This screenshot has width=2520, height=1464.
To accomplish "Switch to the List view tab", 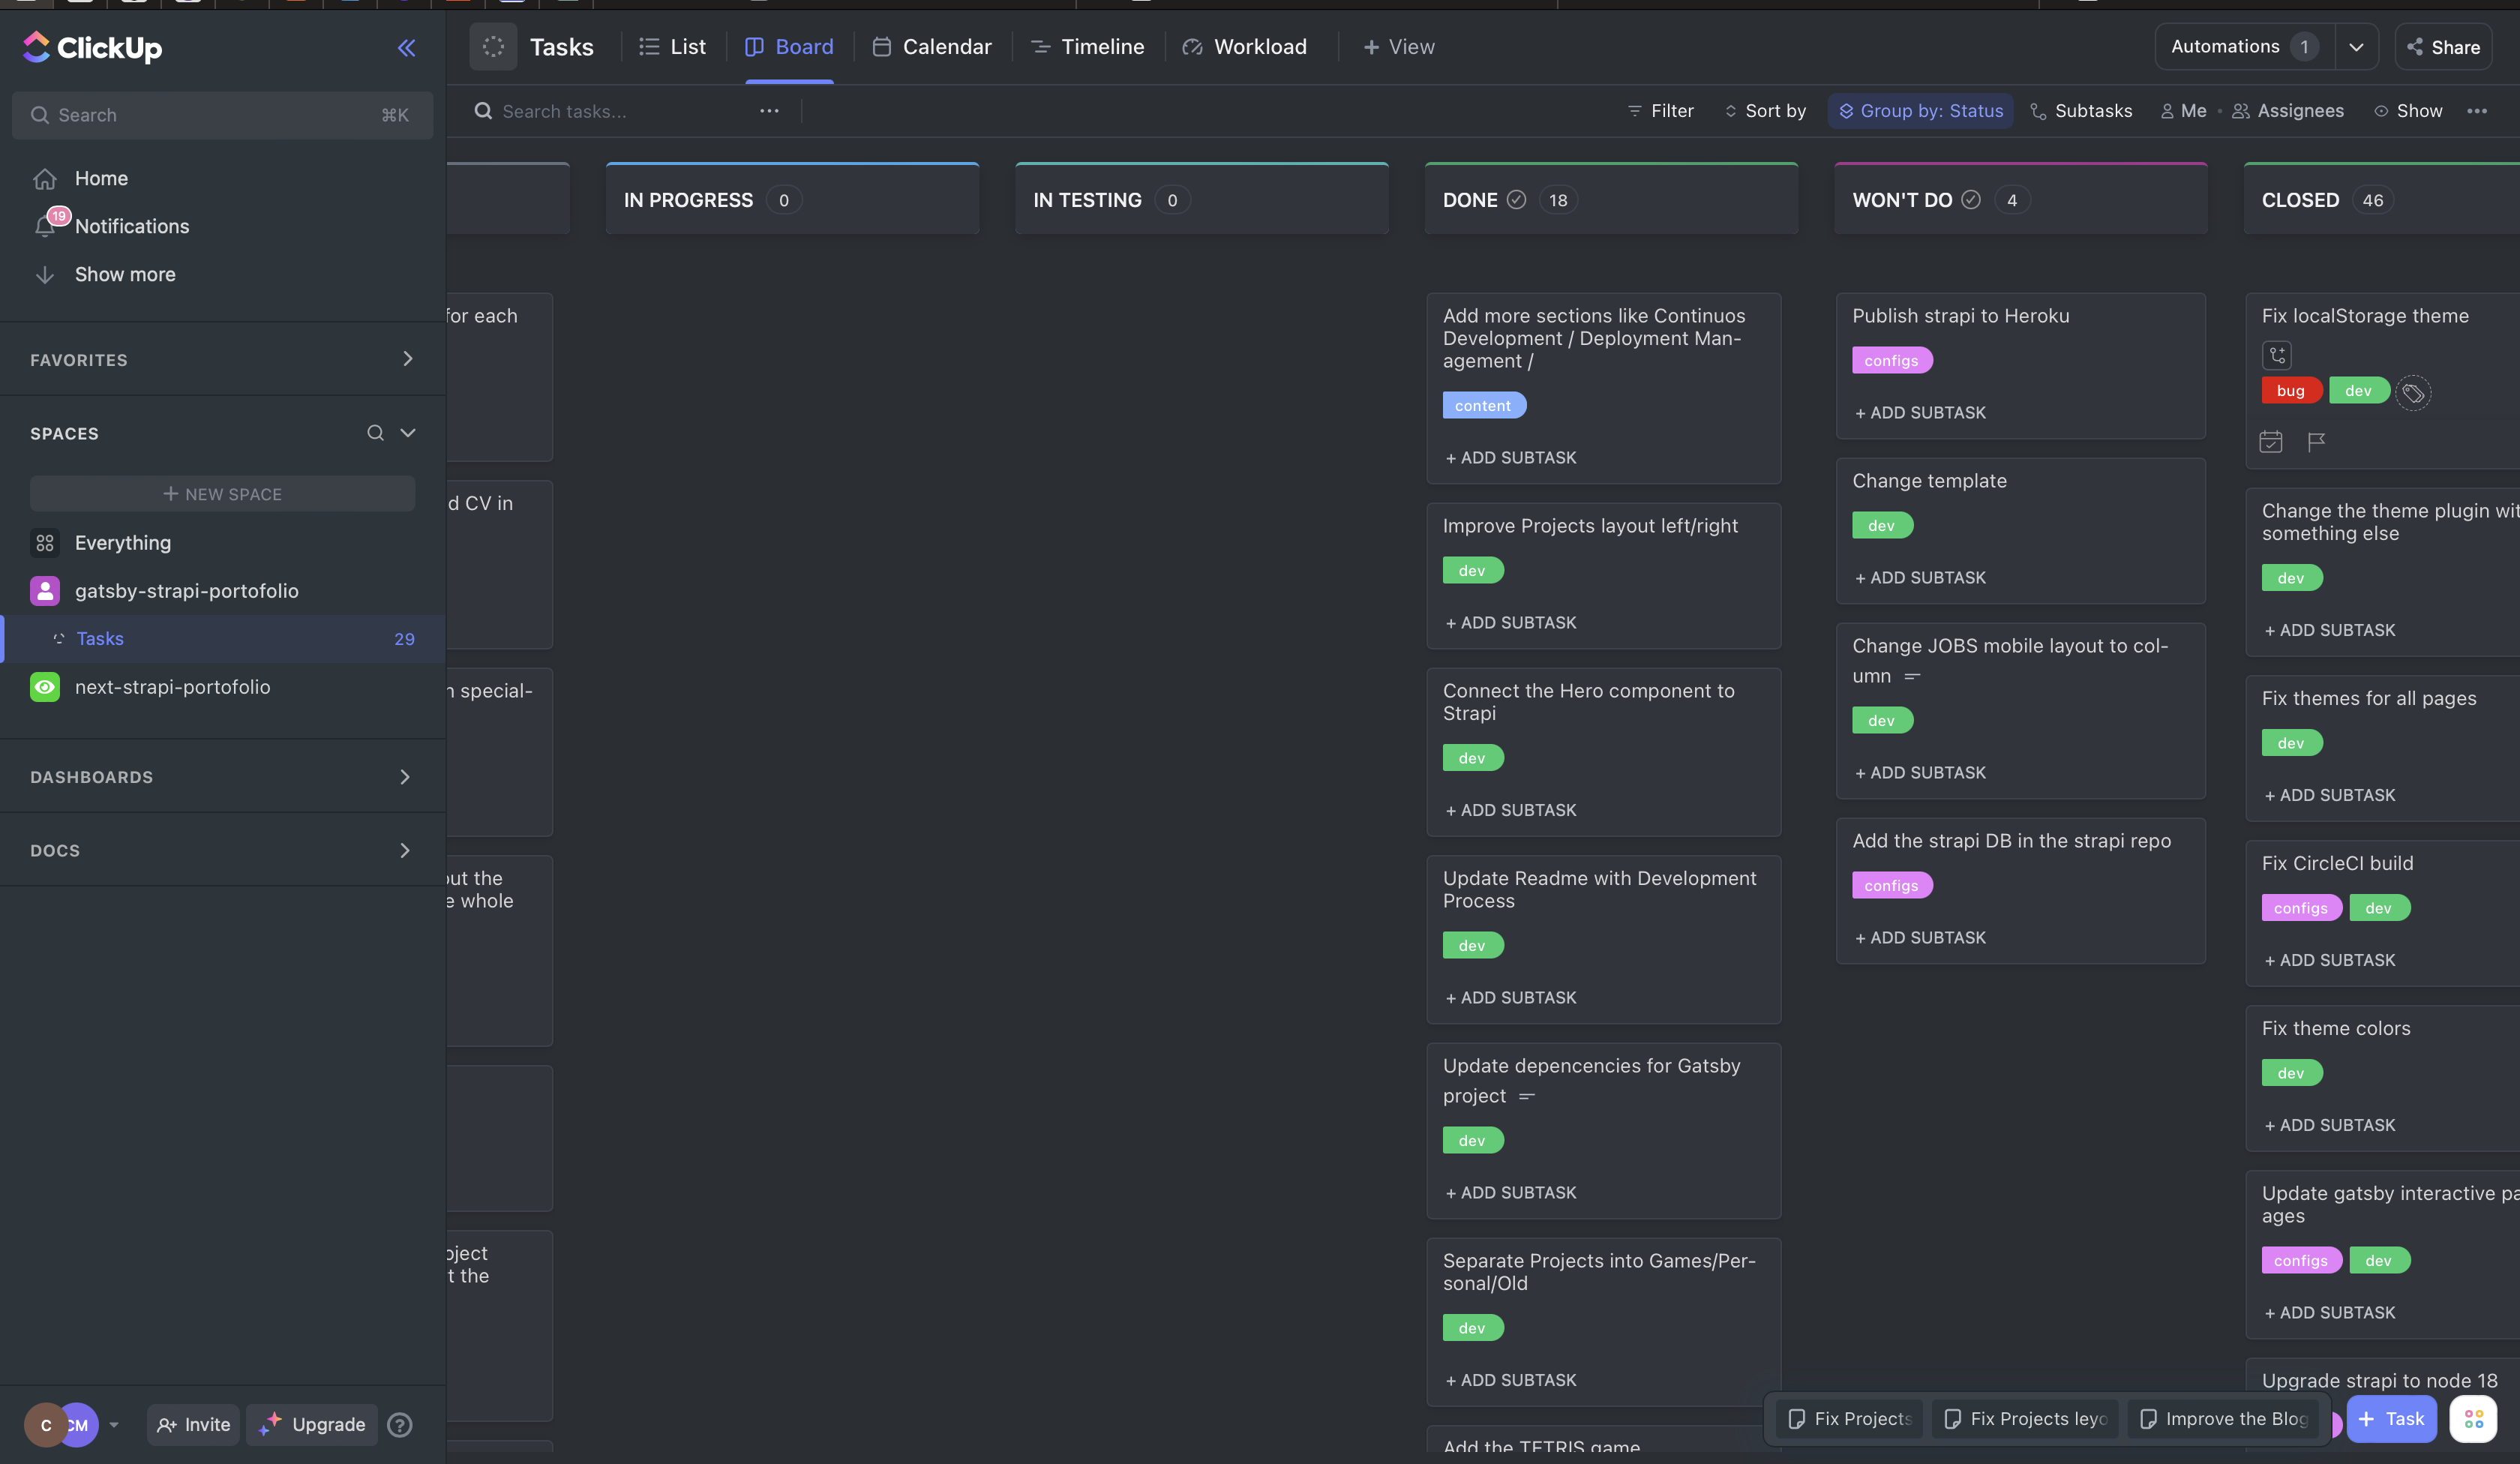I will point(672,46).
